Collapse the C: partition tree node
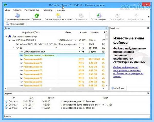This screenshot has width=154, height=122. point(14,48)
